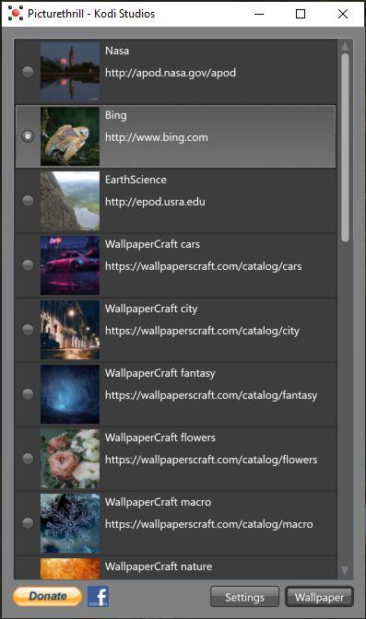Viewport: 366px width, 619px height.
Task: Select the EarthScience radio button
Action: (x=28, y=201)
